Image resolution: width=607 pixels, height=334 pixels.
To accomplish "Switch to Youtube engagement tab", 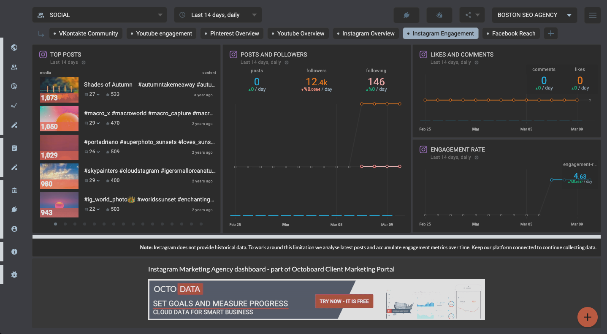I will click(x=161, y=33).
